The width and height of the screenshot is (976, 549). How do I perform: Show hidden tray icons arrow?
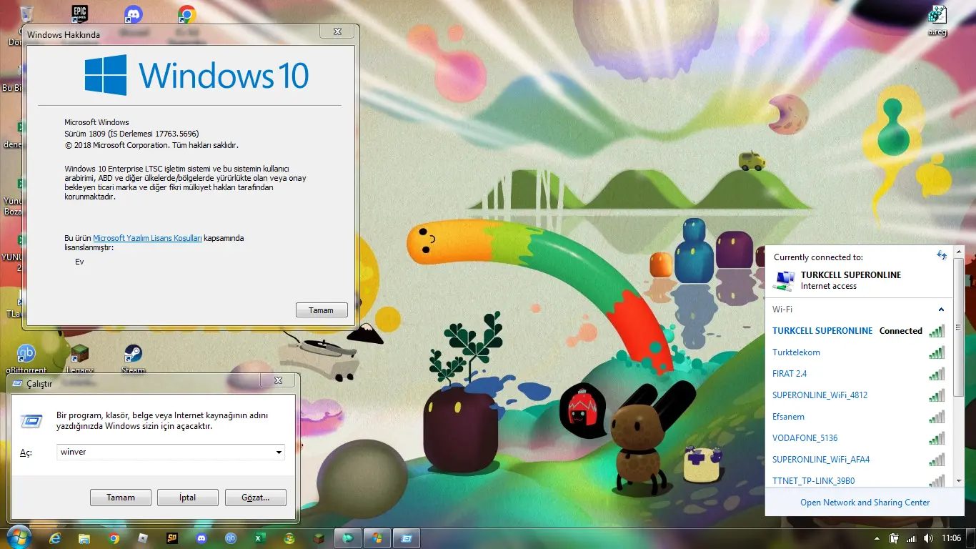point(877,538)
